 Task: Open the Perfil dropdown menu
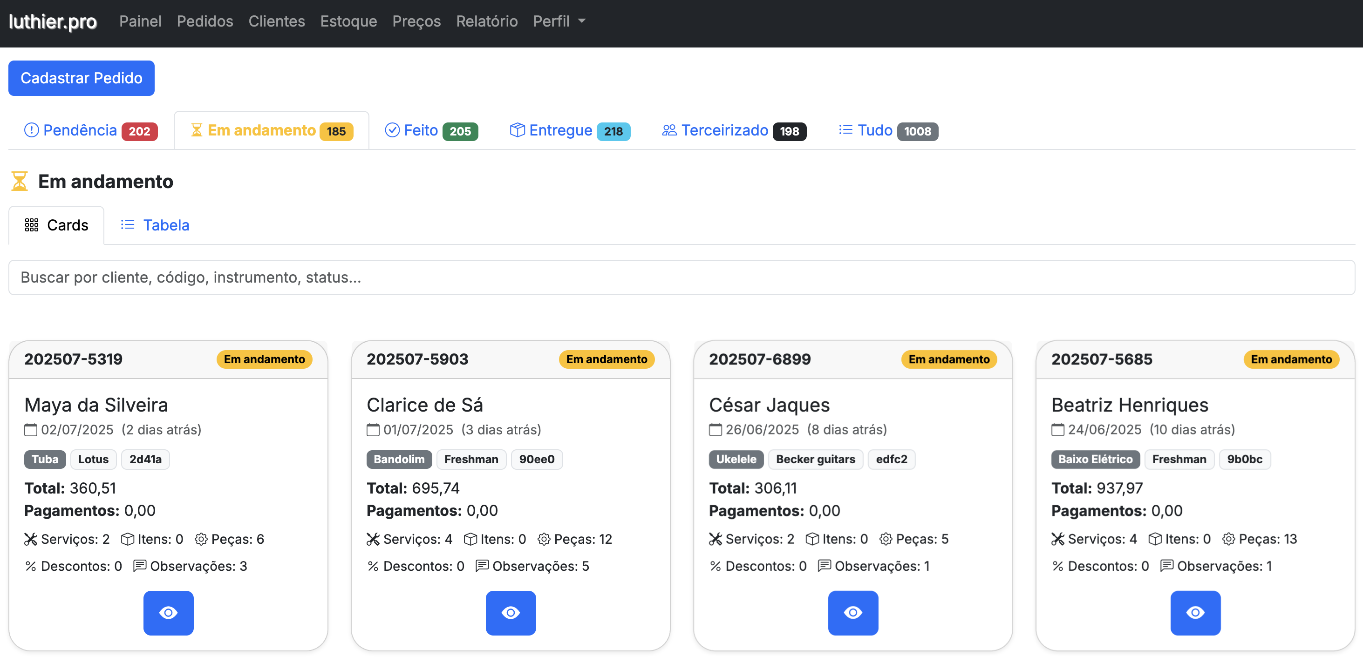[x=559, y=21]
